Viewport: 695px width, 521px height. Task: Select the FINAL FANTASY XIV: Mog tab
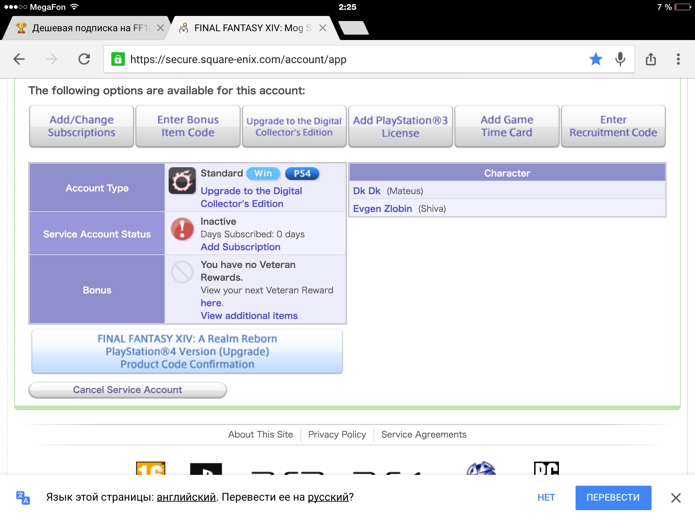click(x=253, y=28)
